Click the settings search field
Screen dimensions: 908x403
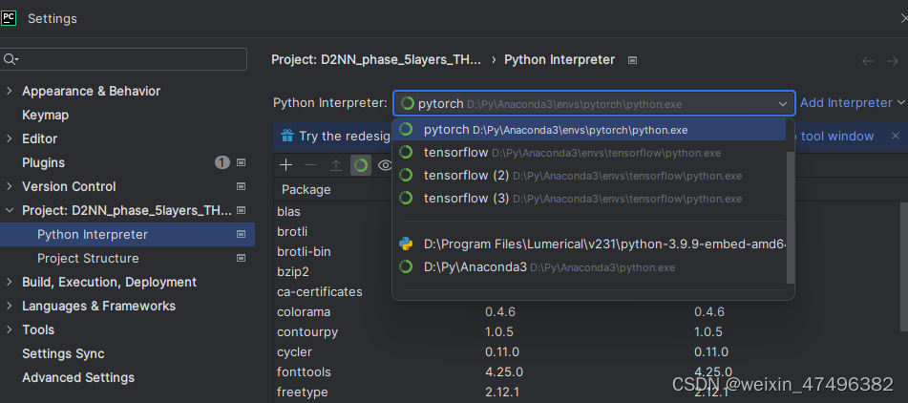point(129,59)
